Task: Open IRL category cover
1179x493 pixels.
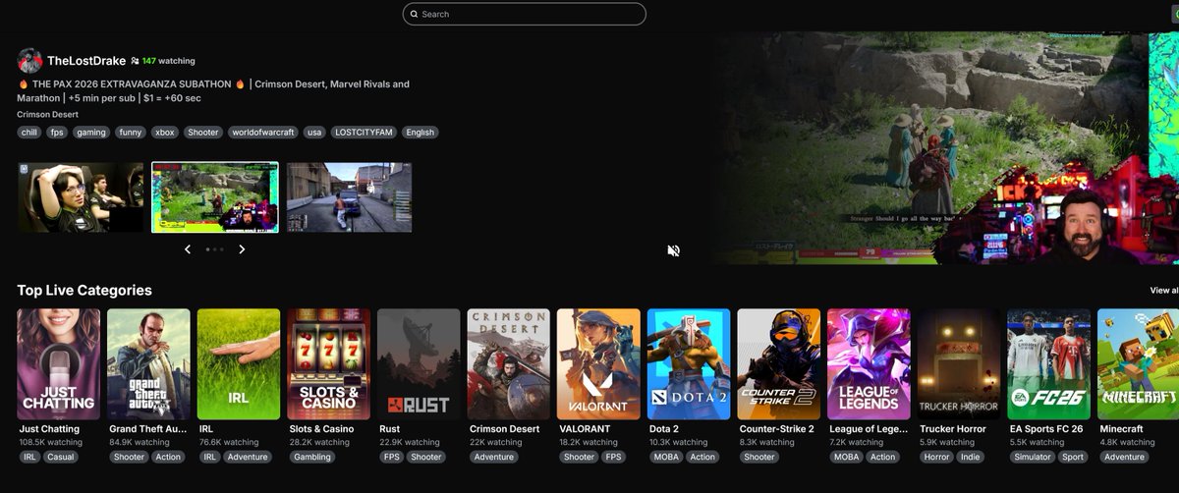Action: click(x=239, y=364)
